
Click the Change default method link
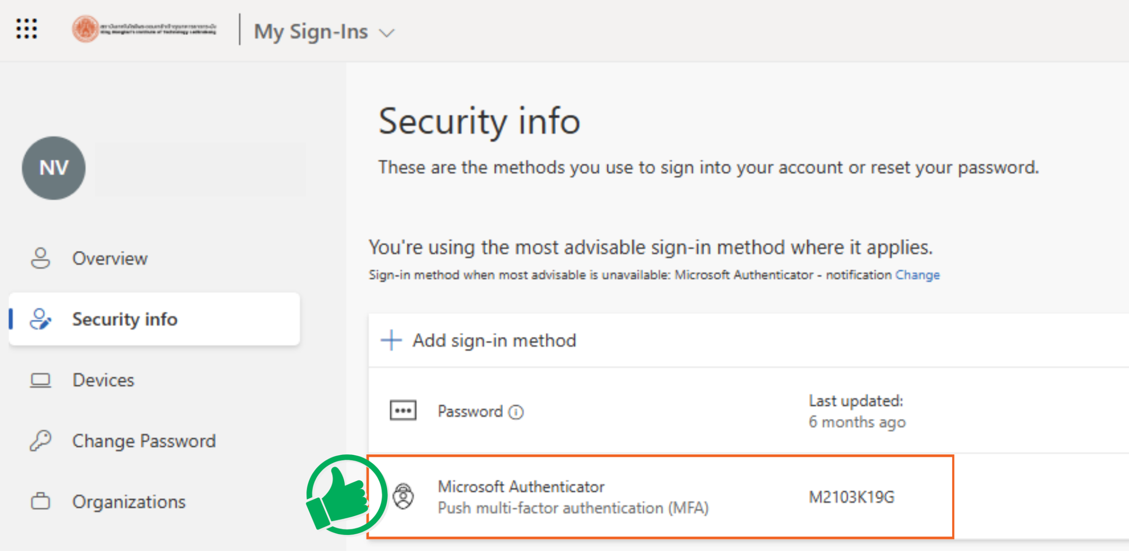[917, 275]
